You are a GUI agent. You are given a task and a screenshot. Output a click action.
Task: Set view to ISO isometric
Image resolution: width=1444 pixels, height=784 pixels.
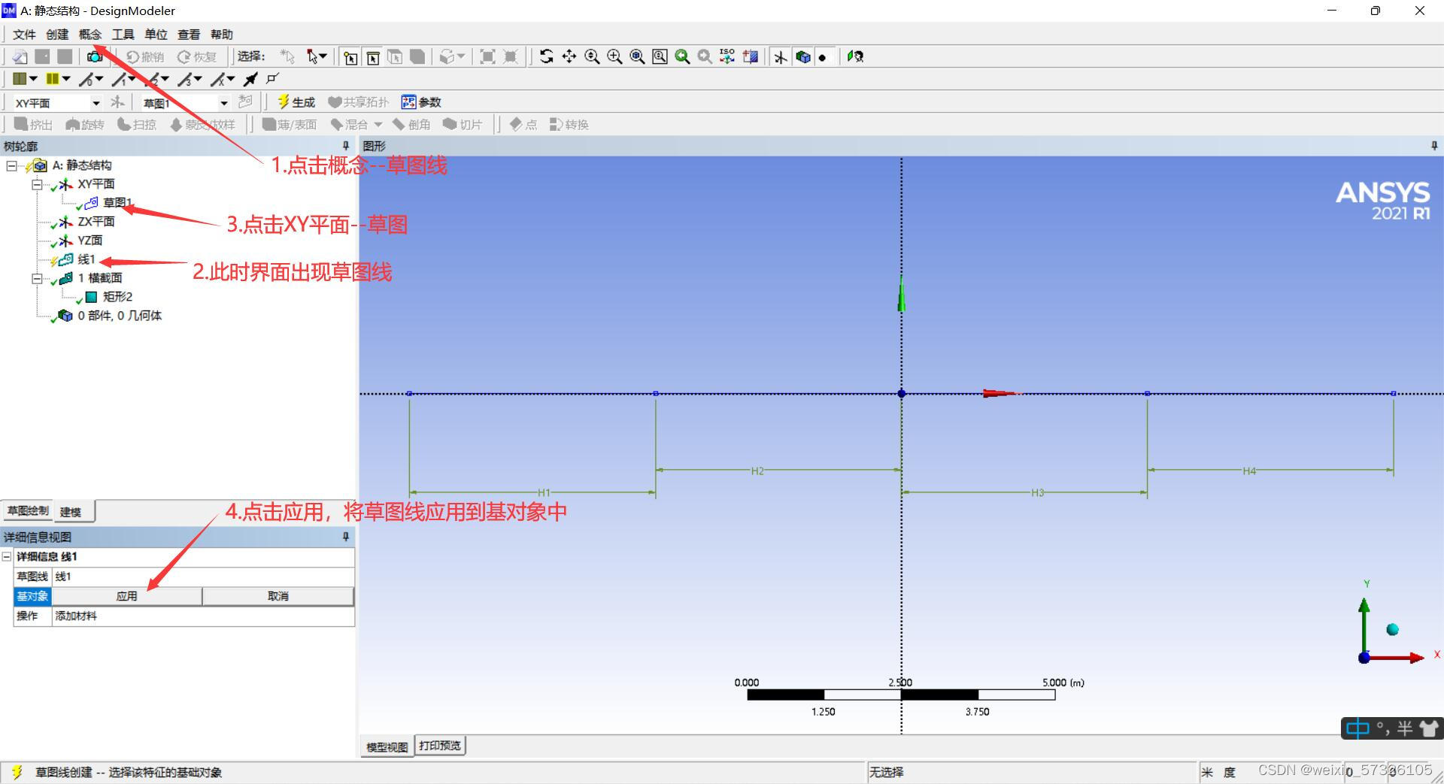coord(727,56)
